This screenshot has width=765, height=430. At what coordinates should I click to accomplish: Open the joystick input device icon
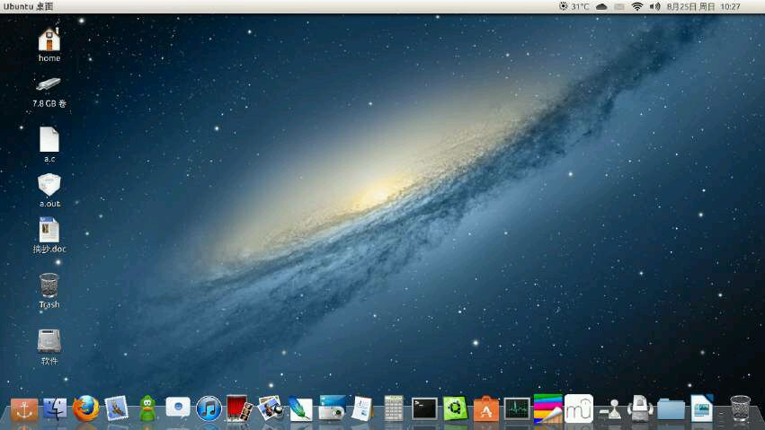click(x=609, y=409)
